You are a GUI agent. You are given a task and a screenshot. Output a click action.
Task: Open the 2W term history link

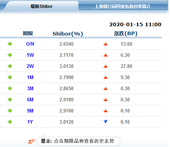pyautogui.click(x=30, y=66)
